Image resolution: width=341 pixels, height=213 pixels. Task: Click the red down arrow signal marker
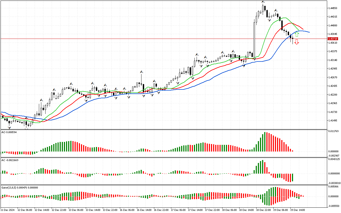297,42
